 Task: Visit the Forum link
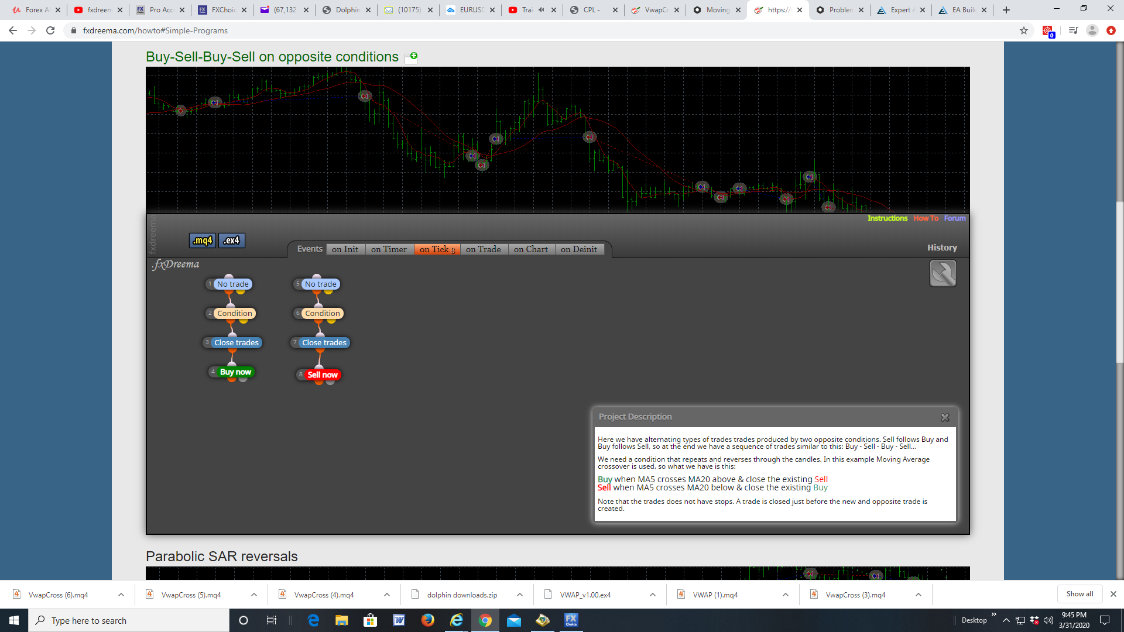pos(955,218)
